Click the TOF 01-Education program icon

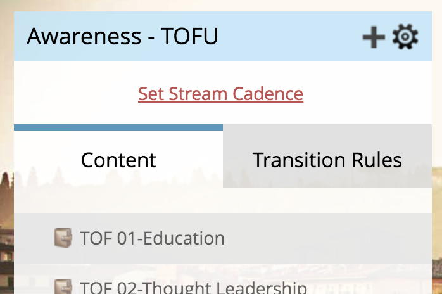coord(63,238)
